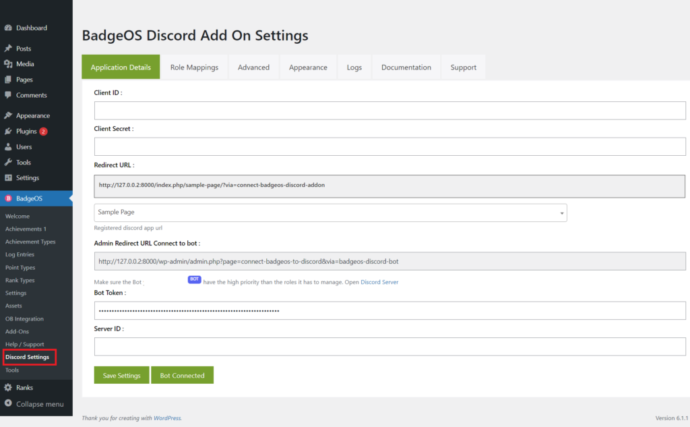The width and height of the screenshot is (690, 427).
Task: Open the Tools wrench icon
Action: 8,162
